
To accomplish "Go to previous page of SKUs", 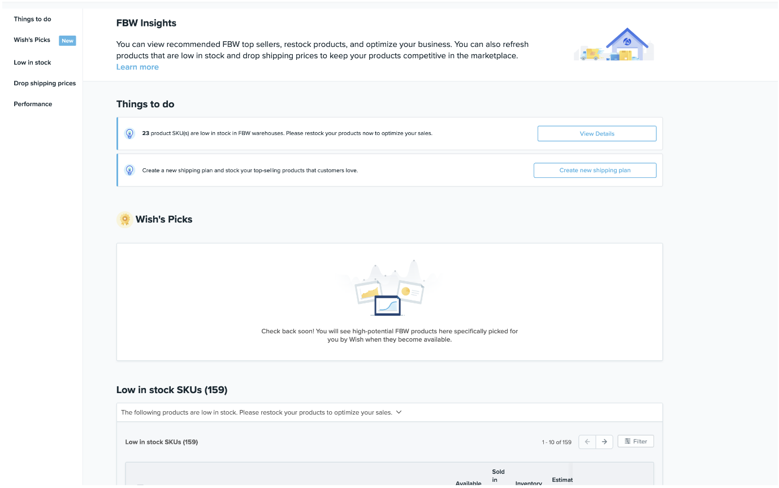I will pos(587,442).
